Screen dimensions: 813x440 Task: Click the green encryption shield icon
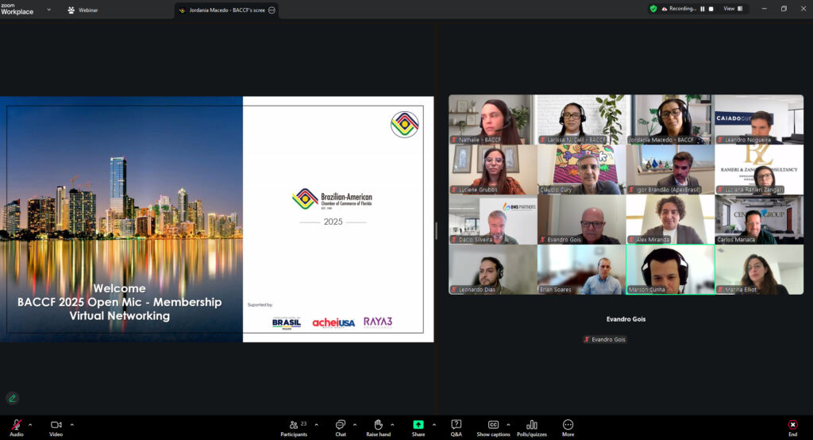[653, 9]
